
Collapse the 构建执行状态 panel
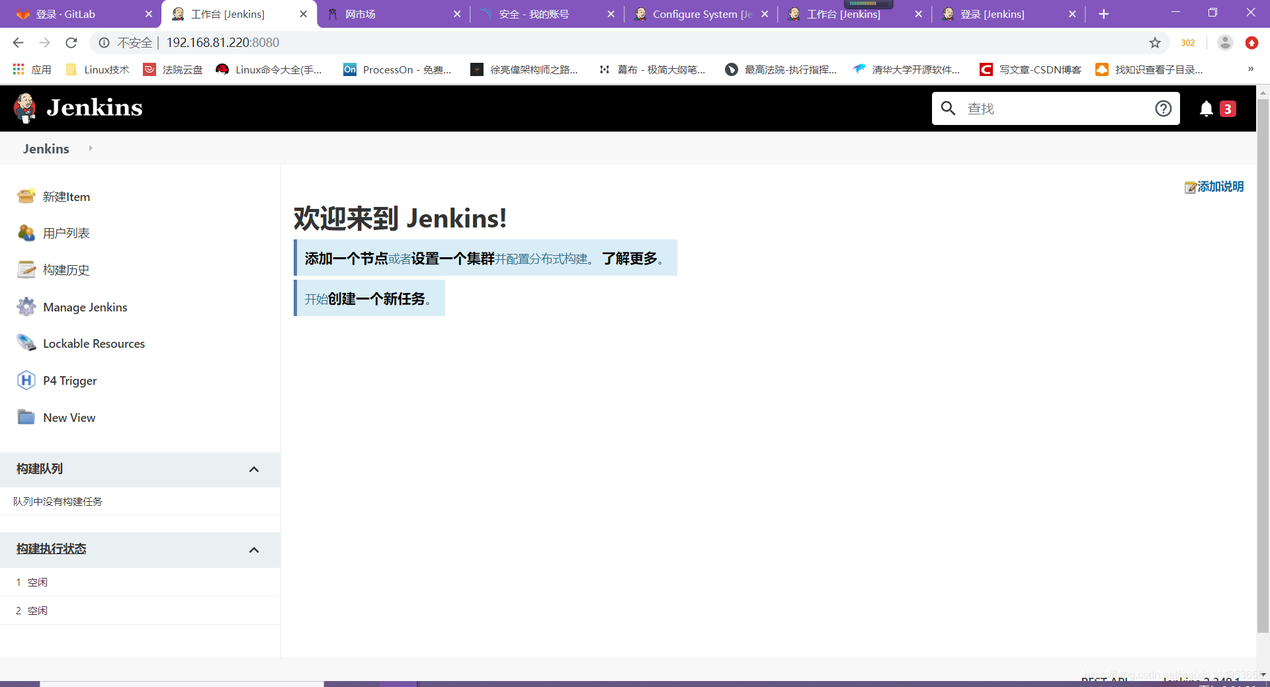tap(254, 550)
